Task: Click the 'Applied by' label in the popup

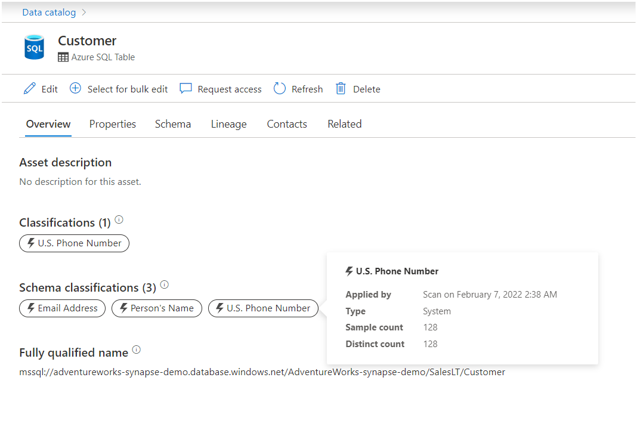Action: pos(368,295)
